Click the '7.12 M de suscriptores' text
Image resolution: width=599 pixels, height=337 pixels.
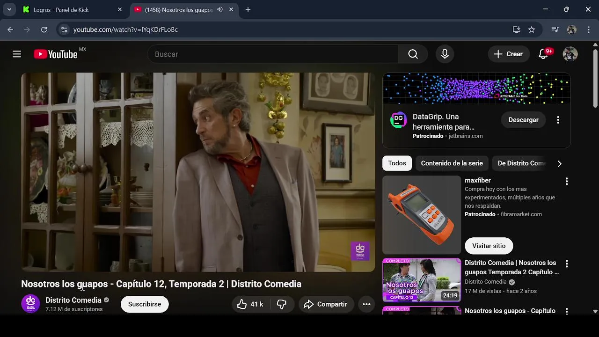coord(74,309)
